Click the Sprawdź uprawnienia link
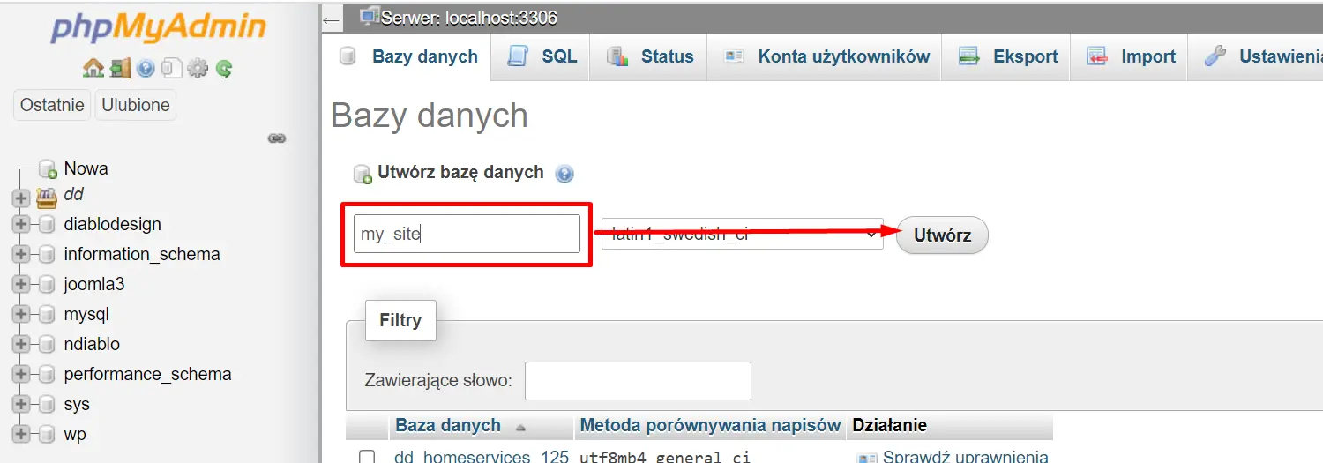 click(x=965, y=457)
